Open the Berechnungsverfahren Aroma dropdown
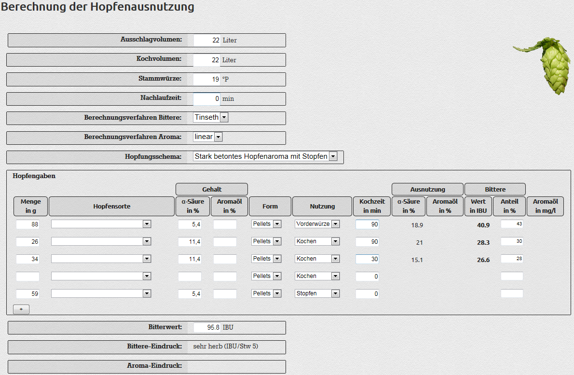574x375 pixels. 208,137
